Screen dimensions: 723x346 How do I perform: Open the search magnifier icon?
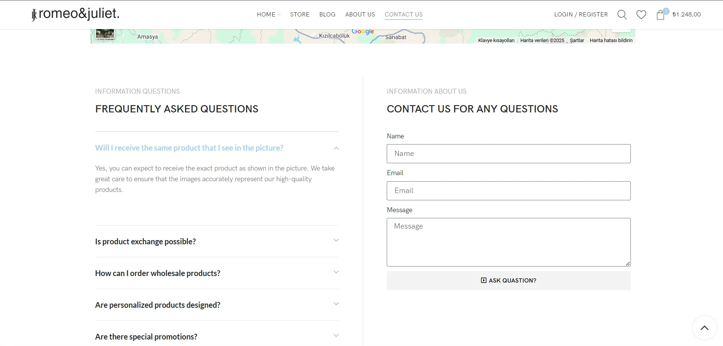(x=622, y=15)
